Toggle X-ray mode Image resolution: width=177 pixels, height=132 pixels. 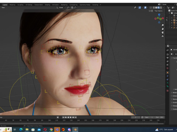[x=151, y=8]
